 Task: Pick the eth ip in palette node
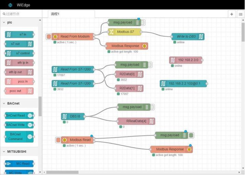[x=19, y=63]
